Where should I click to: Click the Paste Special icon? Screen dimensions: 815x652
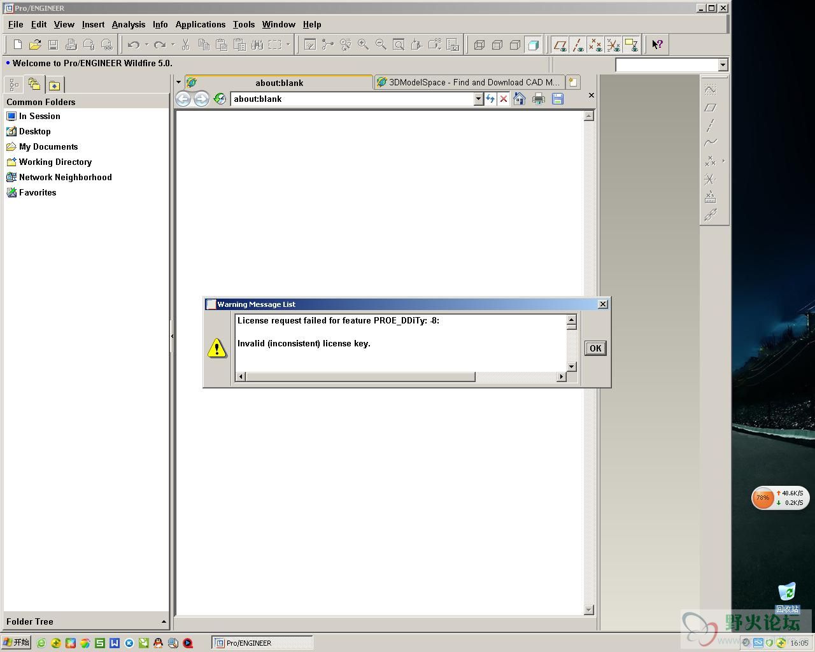239,45
